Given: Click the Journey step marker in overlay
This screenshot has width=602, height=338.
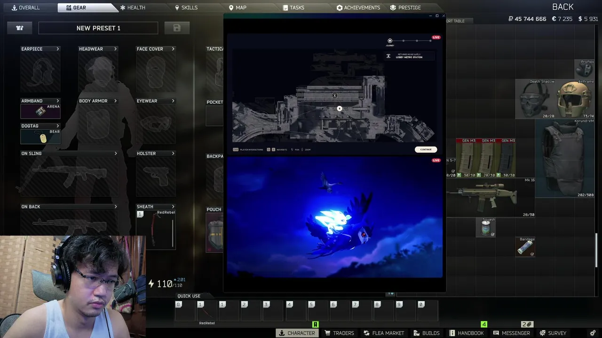Looking at the screenshot, I should [x=390, y=41].
